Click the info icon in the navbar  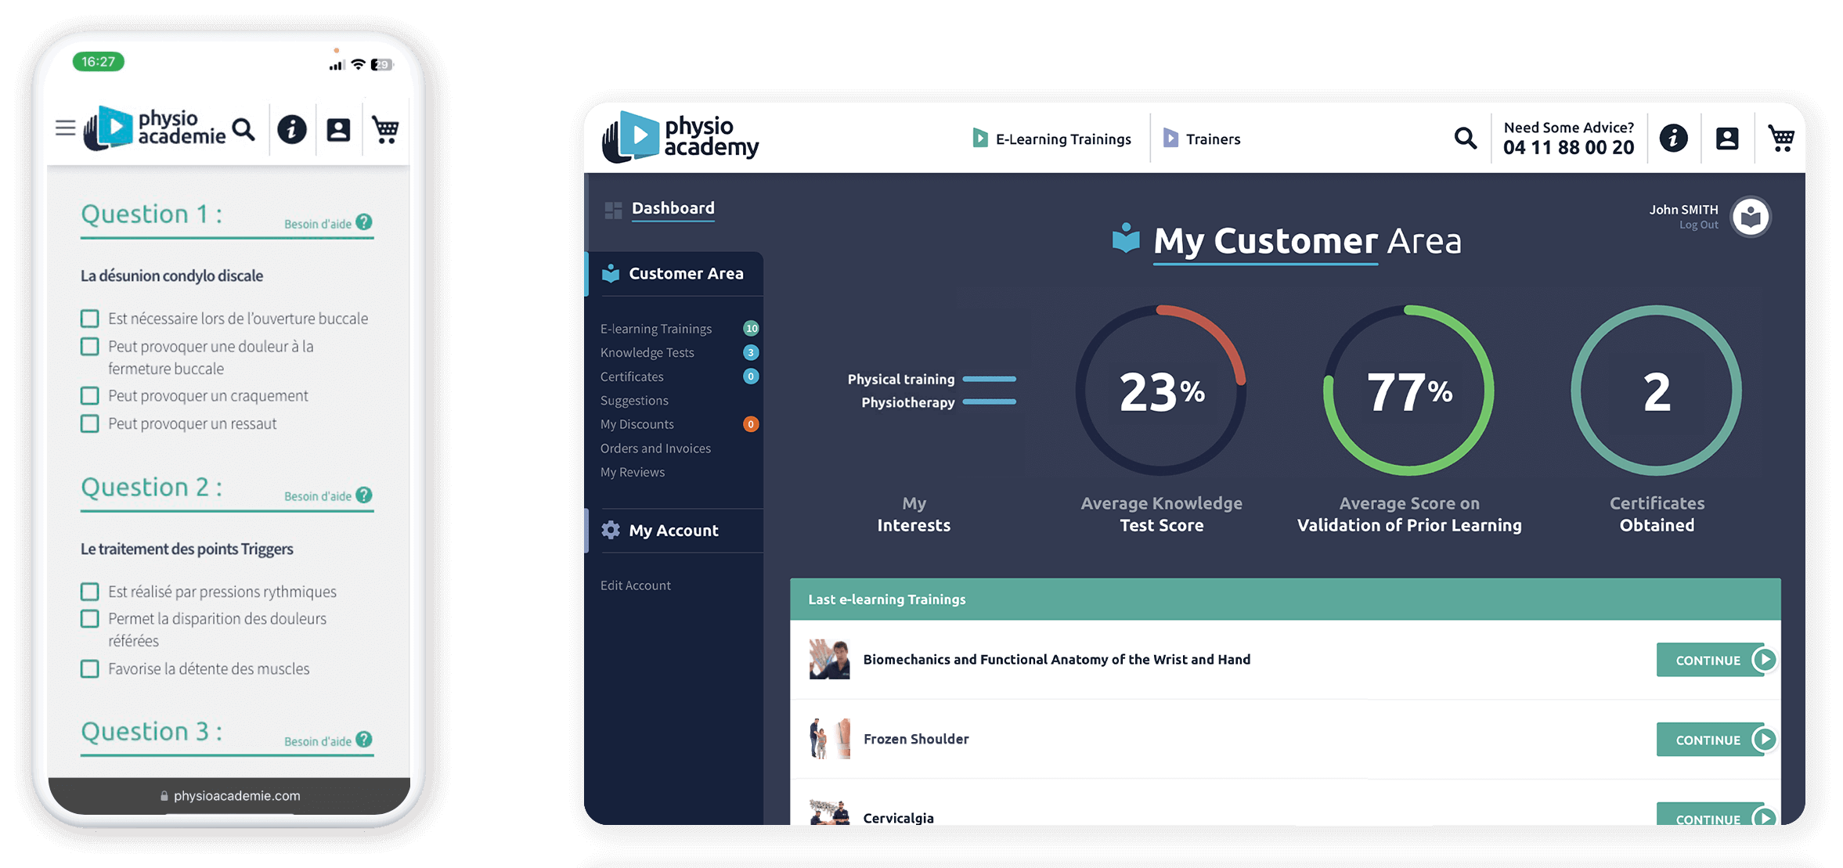1672,139
